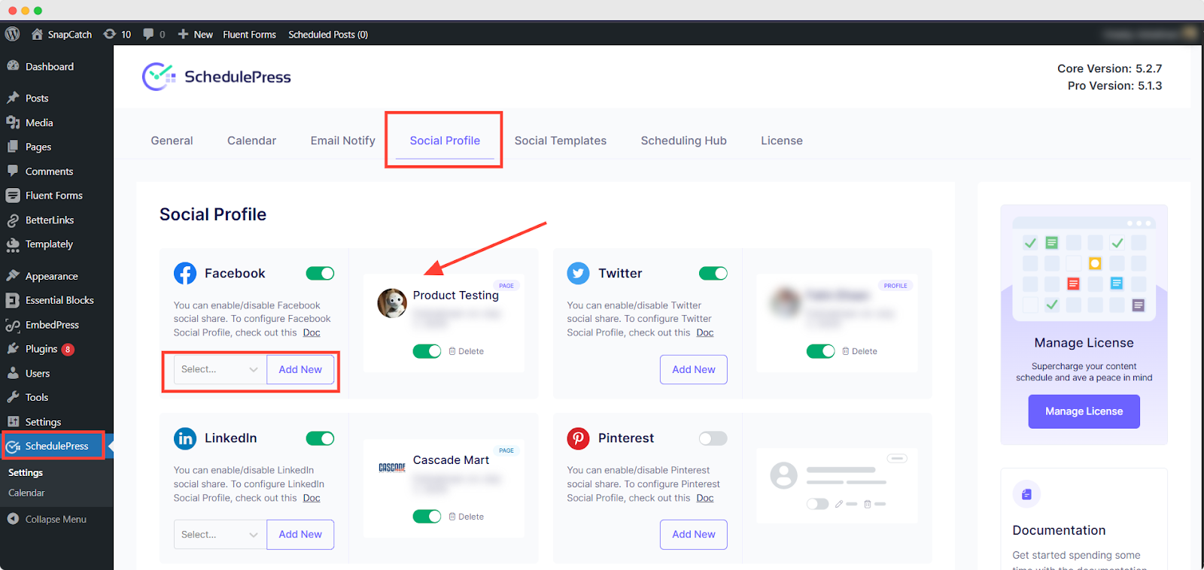Turn off the Cascade Mart page toggle
Image resolution: width=1204 pixels, height=570 pixels.
click(x=427, y=517)
